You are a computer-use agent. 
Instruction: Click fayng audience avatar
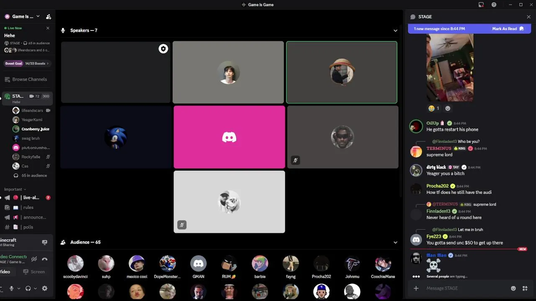pos(291,264)
